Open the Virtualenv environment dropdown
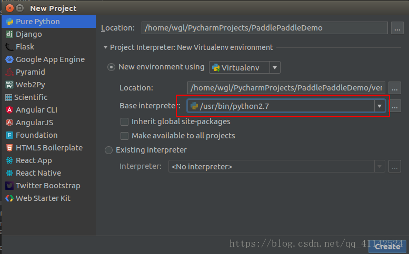This screenshot has width=409, height=254. pos(244,67)
